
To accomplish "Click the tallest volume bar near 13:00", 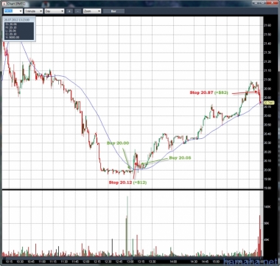I will click(x=127, y=226).
